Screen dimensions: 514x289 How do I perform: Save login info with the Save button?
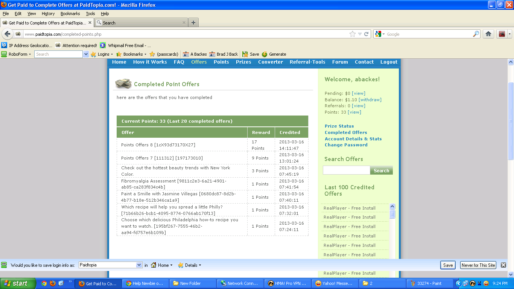448,265
